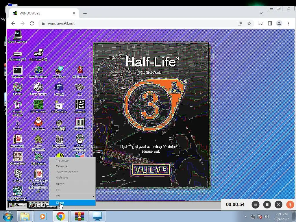Screen dimensions: 296x222
Task: Open a new Chrome tab
Action: pos(85,13)
